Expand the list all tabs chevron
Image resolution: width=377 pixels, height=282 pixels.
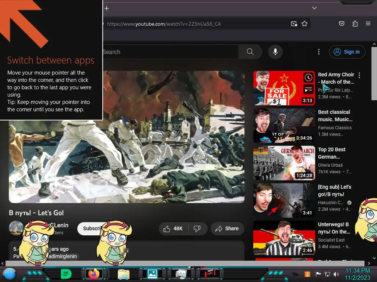click(314, 8)
